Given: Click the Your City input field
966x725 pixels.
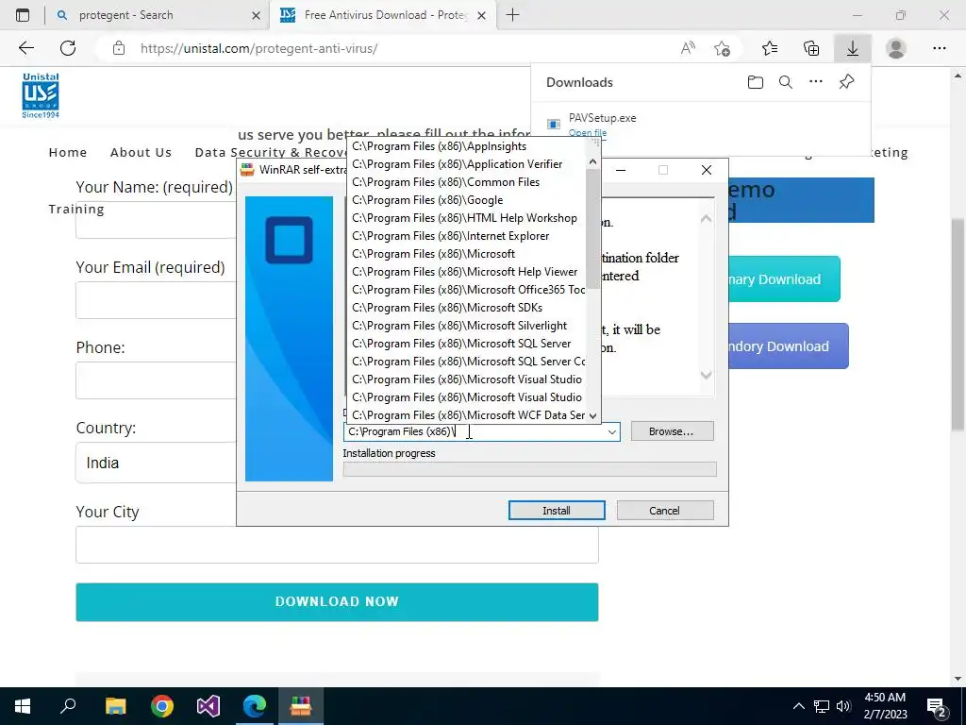Looking at the screenshot, I should pyautogui.click(x=337, y=545).
